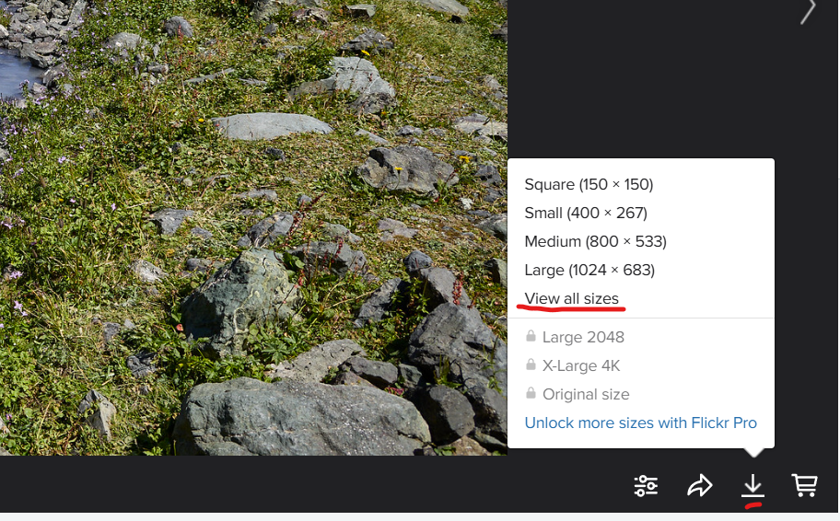
Task: Select Small (400 × 267) size
Action: (586, 214)
